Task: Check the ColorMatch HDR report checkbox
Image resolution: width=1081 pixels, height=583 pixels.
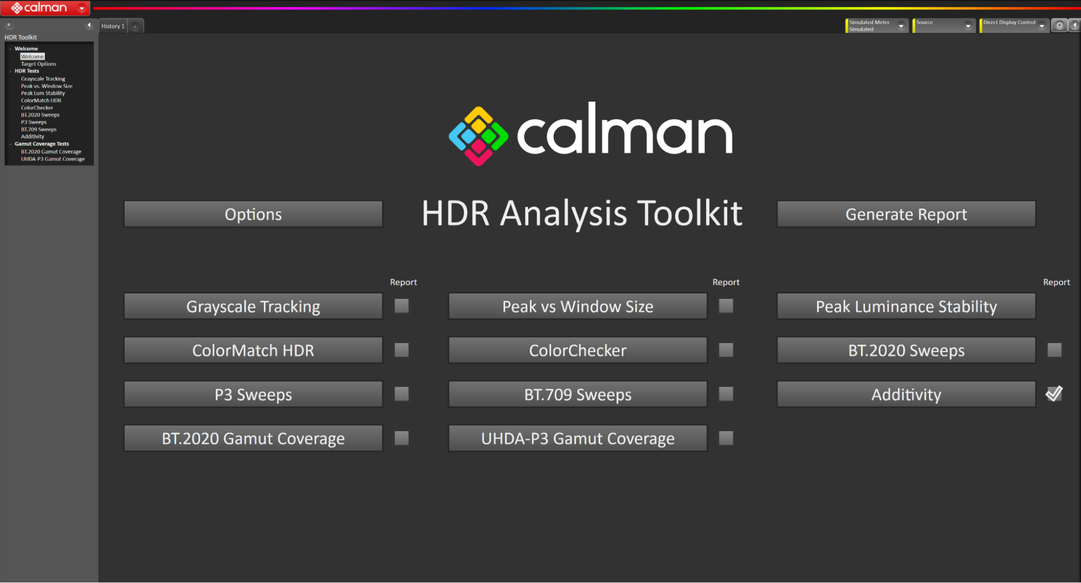Action: pos(402,350)
